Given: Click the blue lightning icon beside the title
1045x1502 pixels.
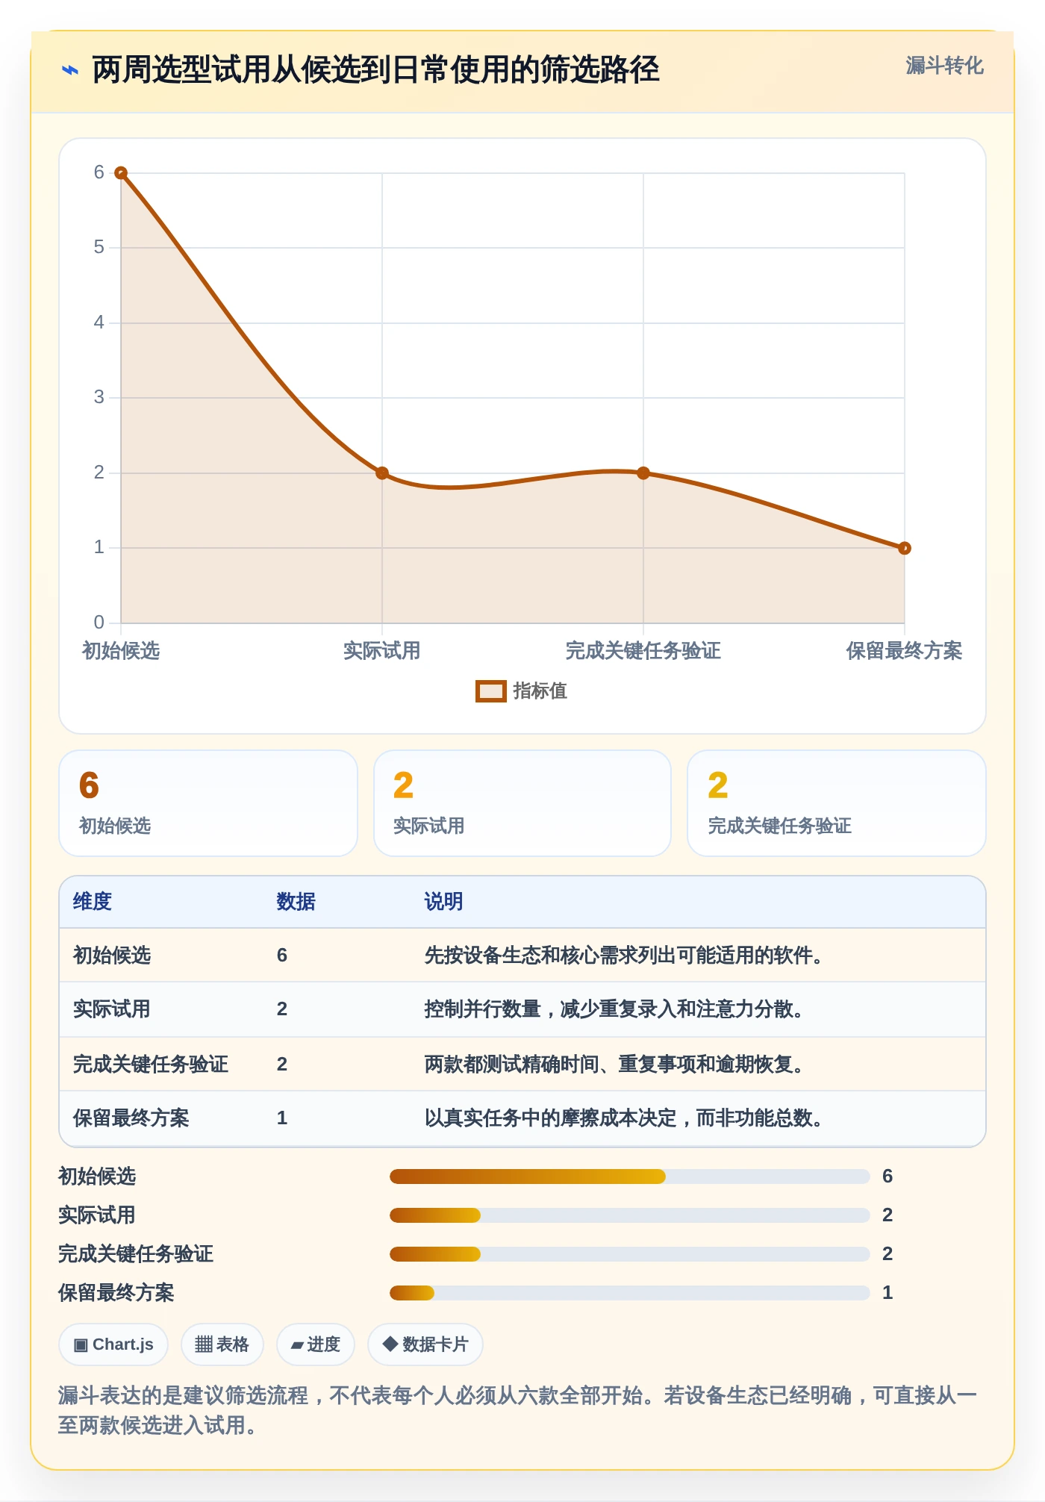Looking at the screenshot, I should pos(69,70).
